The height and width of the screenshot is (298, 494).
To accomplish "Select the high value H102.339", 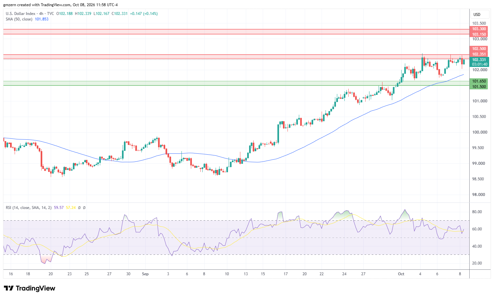I will (x=83, y=14).
